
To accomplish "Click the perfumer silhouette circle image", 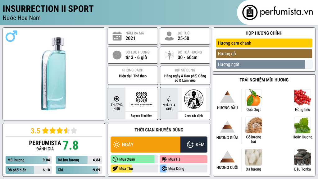I will [194, 99].
